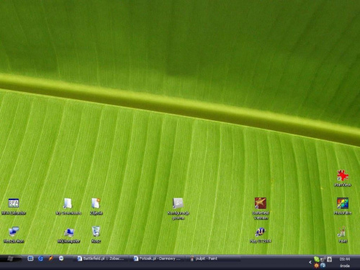
Task: Launch the Battlefield Vietnam shortcut
Action: point(261,208)
